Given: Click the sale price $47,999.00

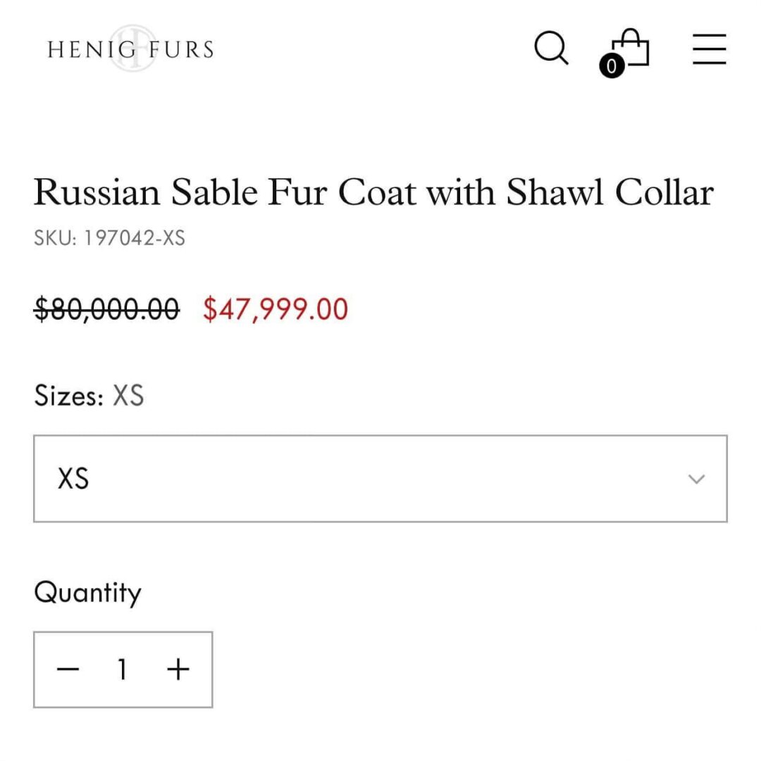Looking at the screenshot, I should 276,309.
